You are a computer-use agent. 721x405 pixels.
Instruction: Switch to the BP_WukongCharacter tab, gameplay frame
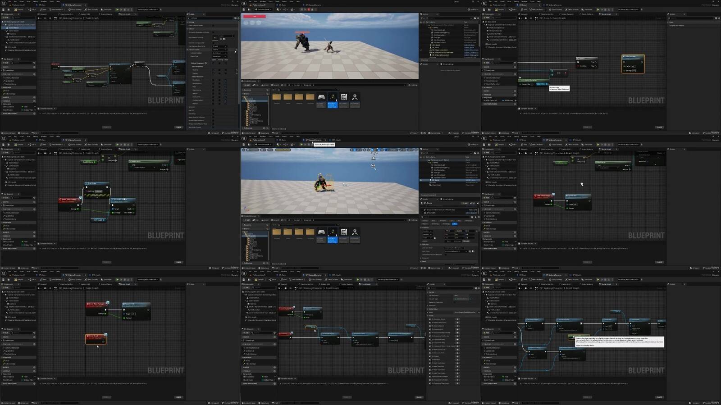click(x=313, y=5)
